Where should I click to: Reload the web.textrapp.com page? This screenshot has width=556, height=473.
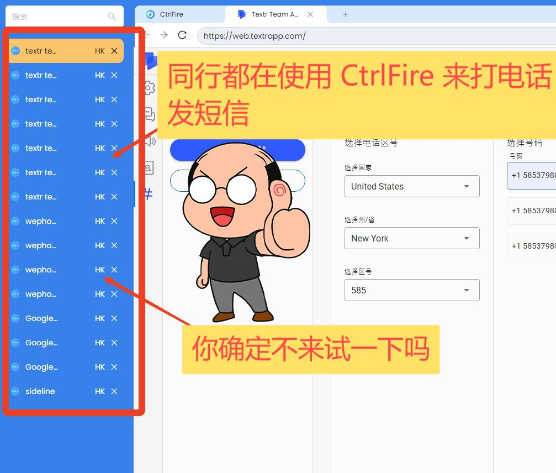coord(182,35)
